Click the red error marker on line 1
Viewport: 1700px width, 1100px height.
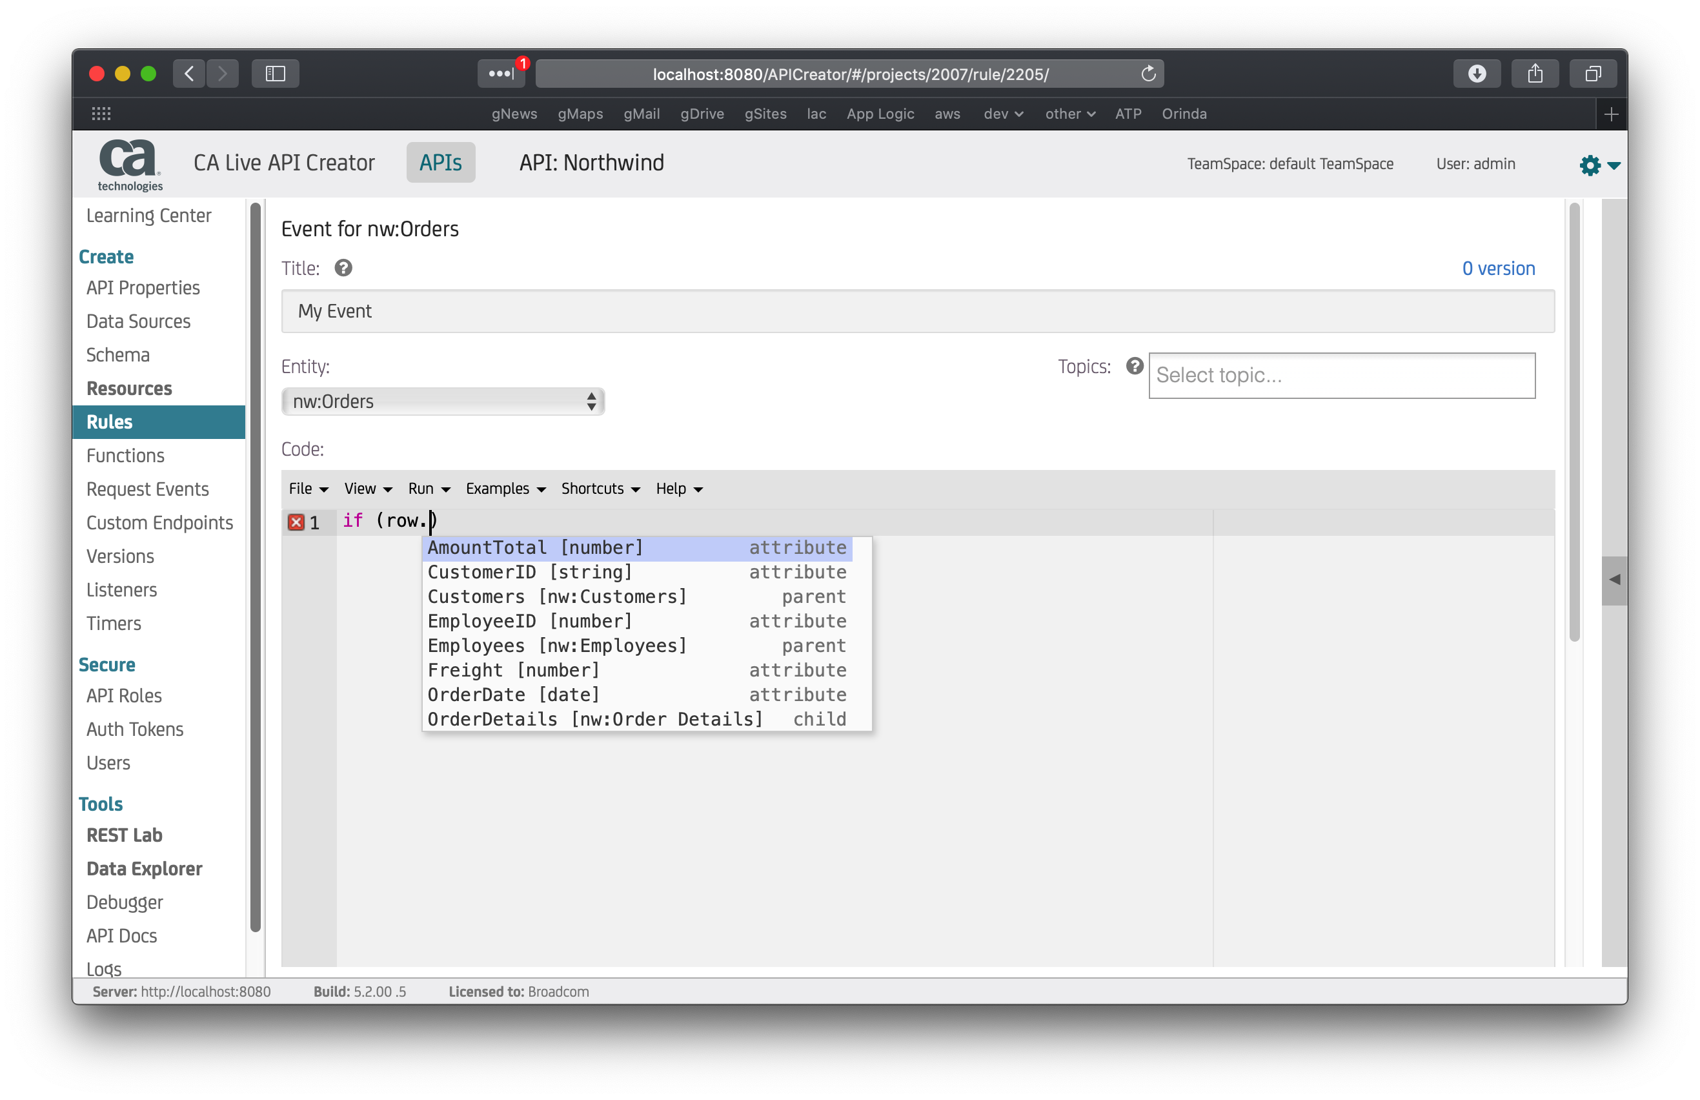pyautogui.click(x=296, y=522)
